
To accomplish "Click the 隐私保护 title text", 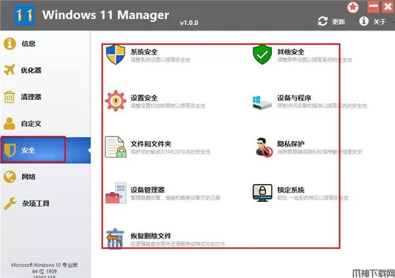I will [291, 144].
